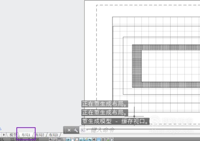200x141 pixels.
Task: Toggle Annotation Monitor status icon
Action: click(112, 140)
